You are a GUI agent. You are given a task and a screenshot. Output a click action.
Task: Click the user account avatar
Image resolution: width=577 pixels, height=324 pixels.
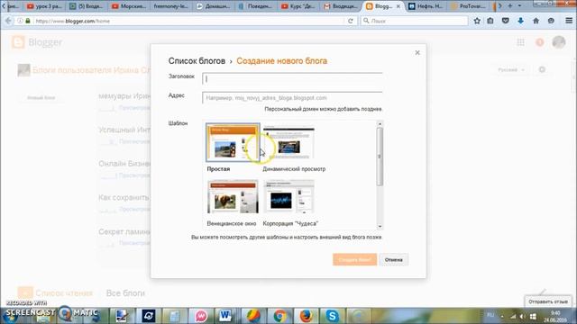tap(559, 42)
